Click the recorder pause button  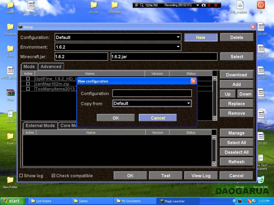[209, 5]
